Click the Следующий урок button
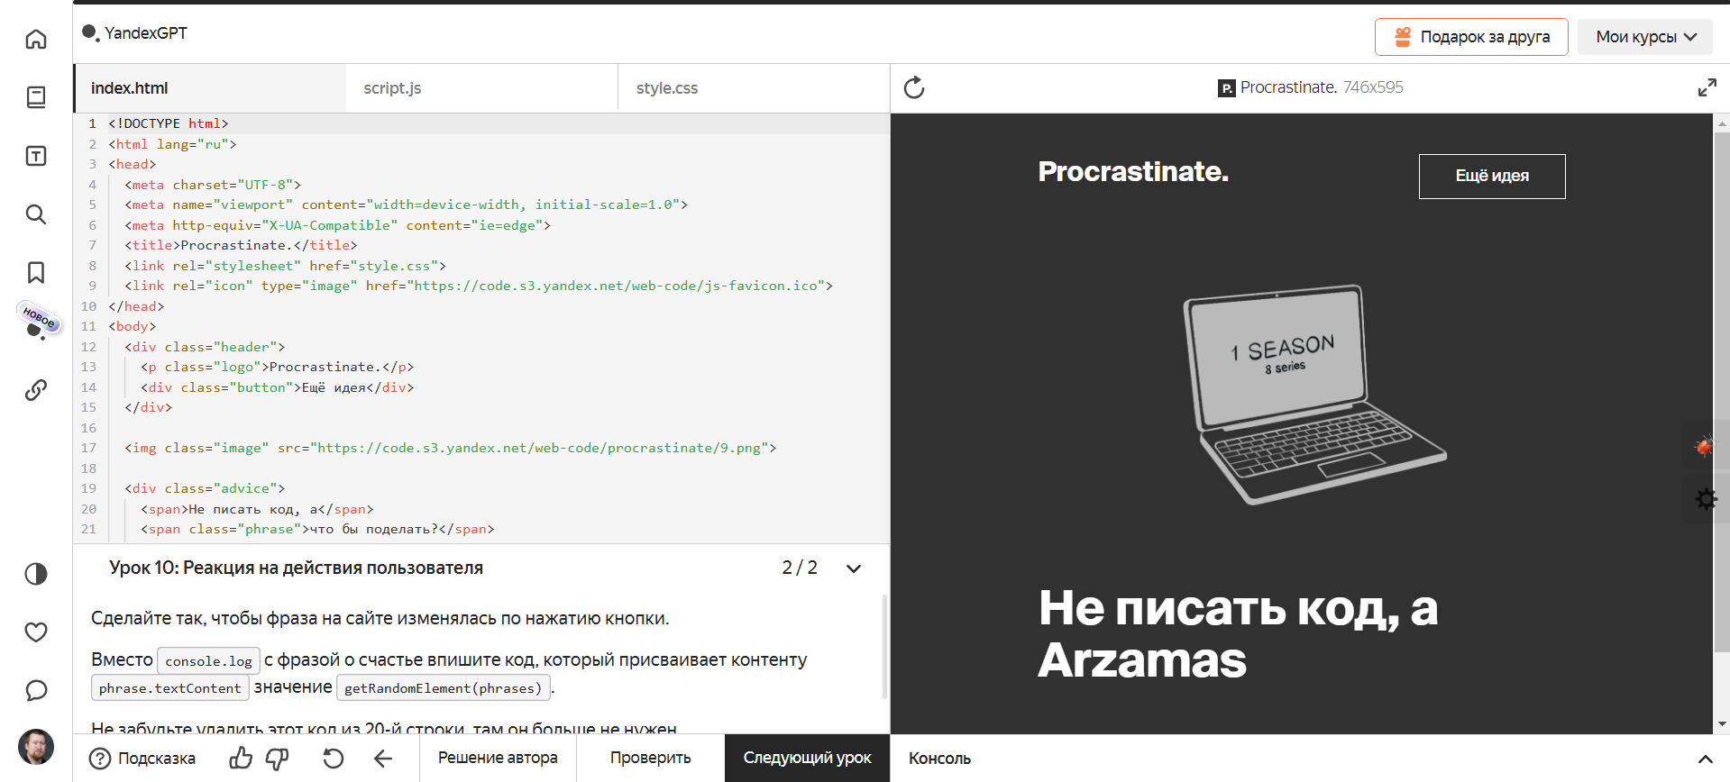1730x782 pixels. pos(807,758)
